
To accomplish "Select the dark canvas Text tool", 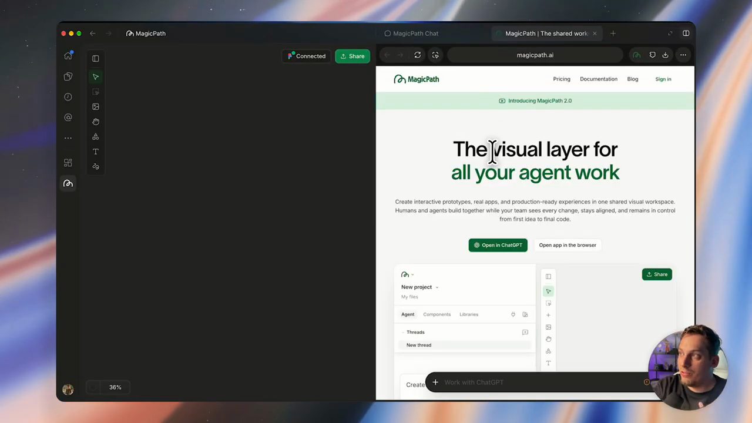I will [x=96, y=152].
